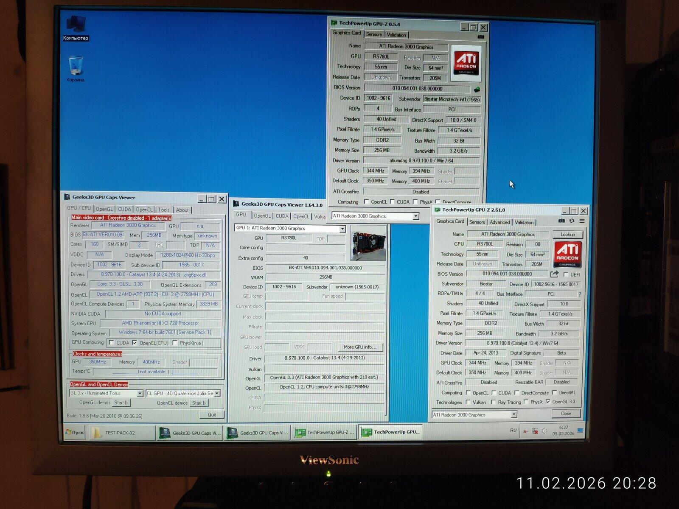
Task: Toggle the OpenGL 3.3 checkbox
Action: point(548,402)
